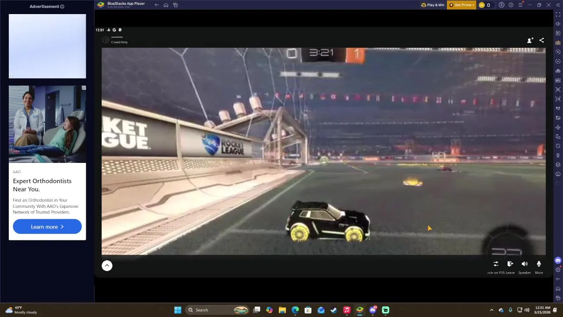
Task: Open Discord from the taskbar
Action: click(x=373, y=310)
